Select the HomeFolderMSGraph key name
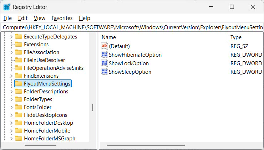 (x=50, y=139)
